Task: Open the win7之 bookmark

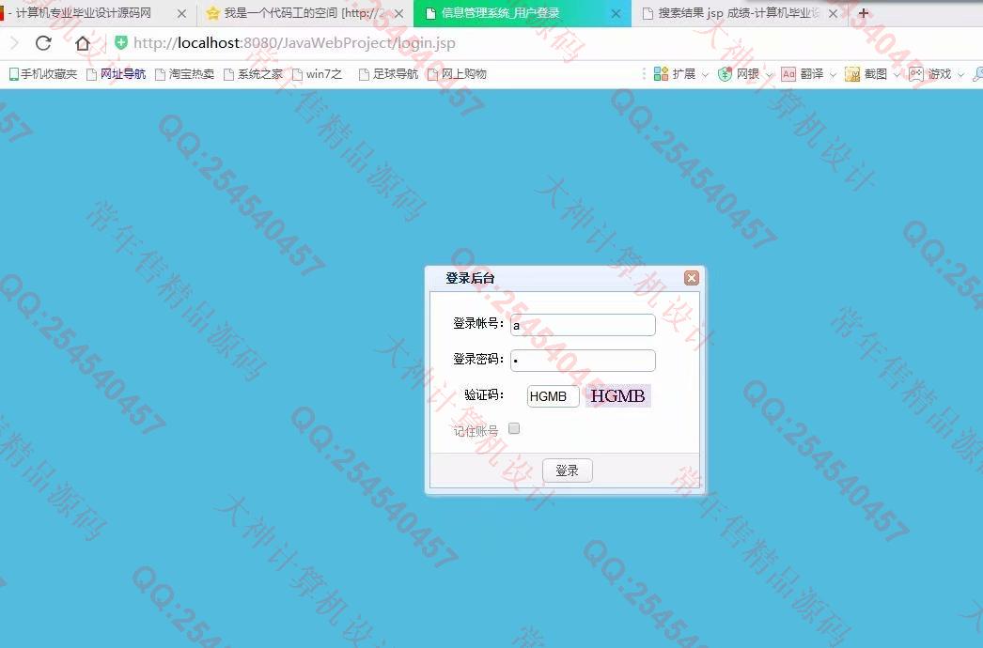Action: point(318,74)
